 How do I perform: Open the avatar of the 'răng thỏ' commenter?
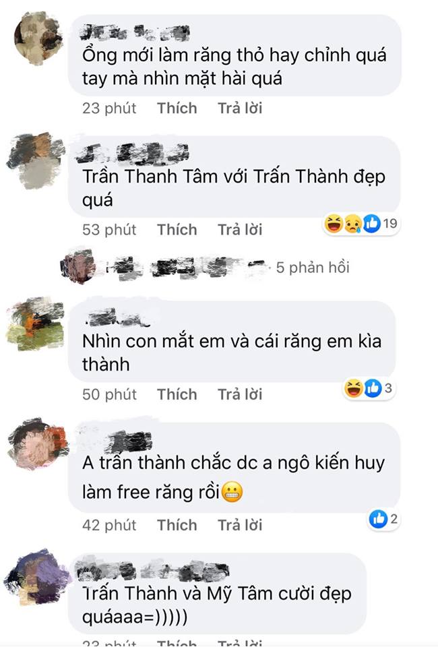[x=38, y=38]
